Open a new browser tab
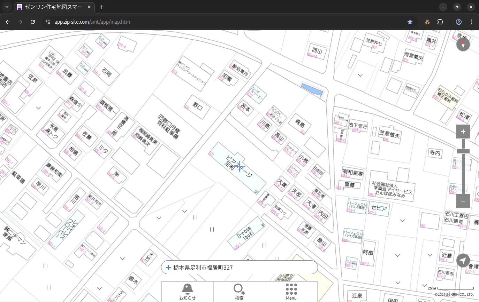This screenshot has width=479, height=302. click(x=102, y=7)
